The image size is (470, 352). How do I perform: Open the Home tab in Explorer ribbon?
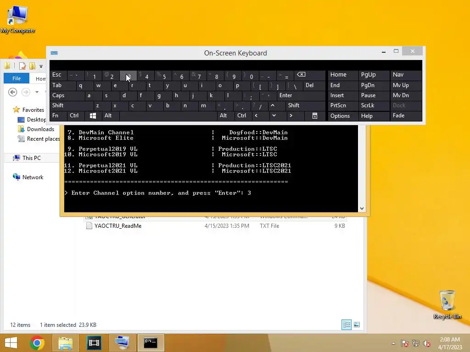[40, 78]
